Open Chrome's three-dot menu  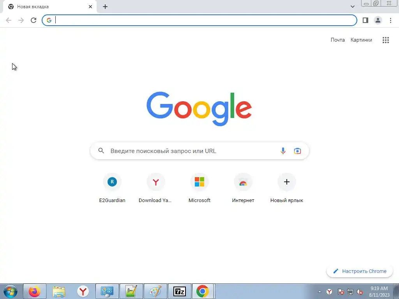[390, 20]
